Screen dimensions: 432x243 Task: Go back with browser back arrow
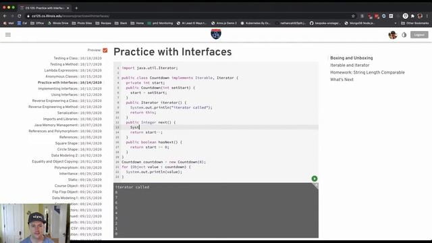point(5,16)
